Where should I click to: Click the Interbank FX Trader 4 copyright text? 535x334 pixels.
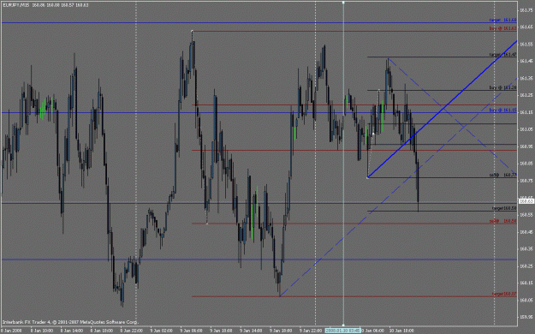click(x=71, y=322)
